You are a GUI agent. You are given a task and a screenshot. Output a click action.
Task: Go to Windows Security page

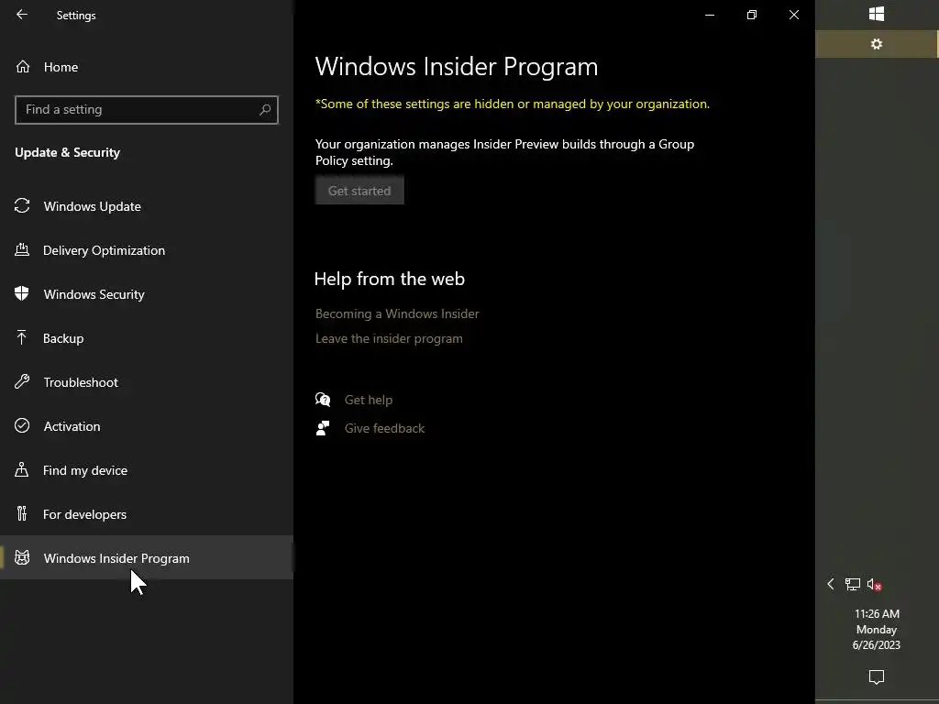[x=147, y=294]
